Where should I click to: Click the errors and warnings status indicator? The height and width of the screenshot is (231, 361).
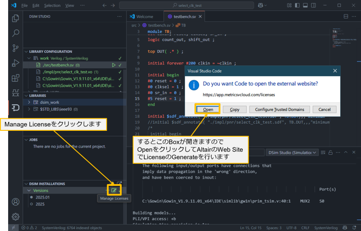click(x=29, y=228)
